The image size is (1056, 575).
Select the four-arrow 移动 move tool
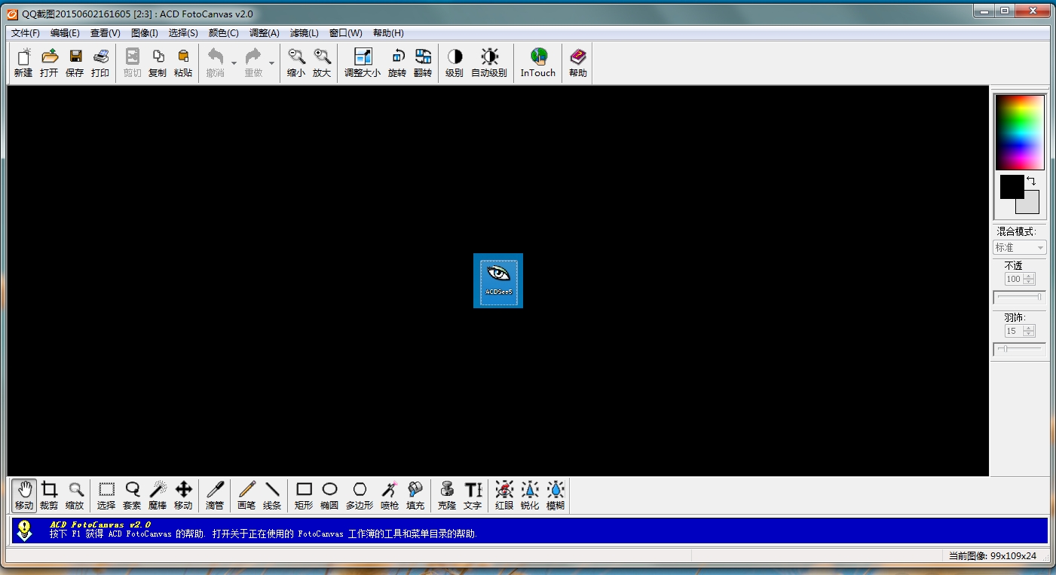[x=183, y=496]
